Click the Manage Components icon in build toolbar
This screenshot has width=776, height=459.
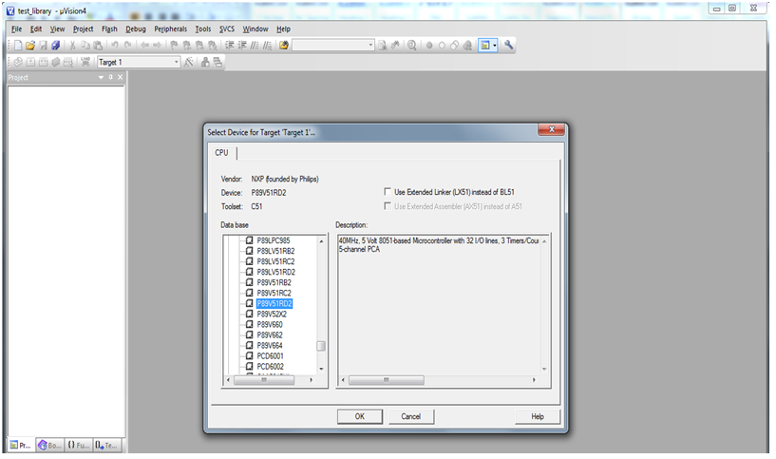click(x=205, y=62)
